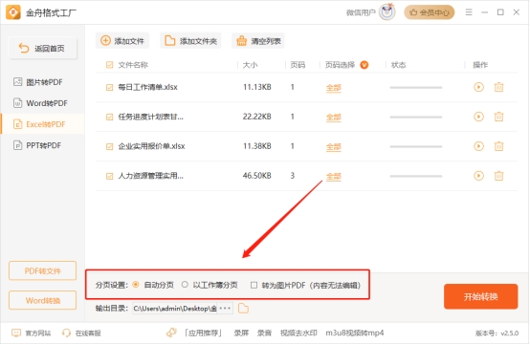Screen dimensions: 530x344
Task: Open recommended app 视频去水印
Action: coord(298,333)
